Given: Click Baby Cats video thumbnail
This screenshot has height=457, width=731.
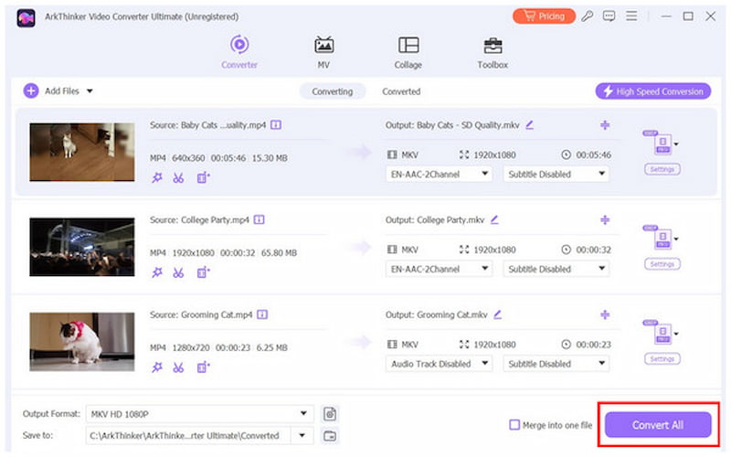Looking at the screenshot, I should [82, 152].
